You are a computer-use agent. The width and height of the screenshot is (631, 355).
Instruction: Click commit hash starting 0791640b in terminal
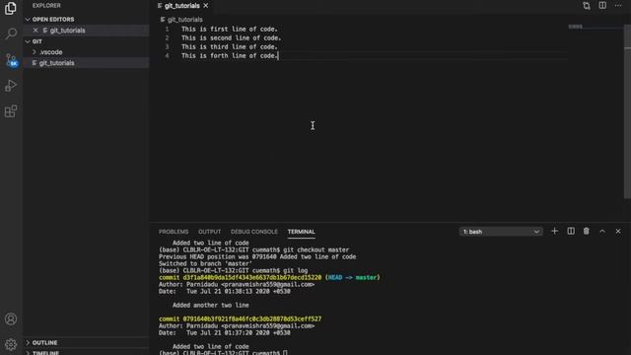pyautogui.click(x=252, y=319)
